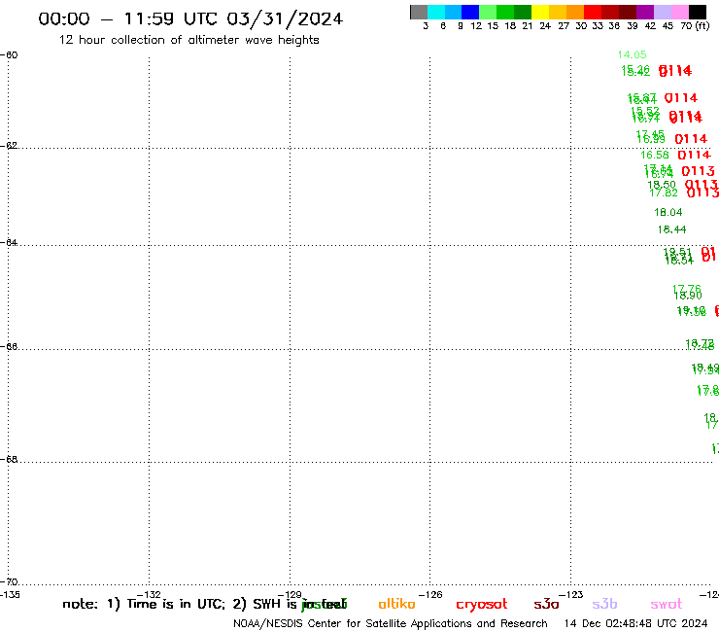Click the 'swot' satellite legend label
The width and height of the screenshot is (719, 632).
[667, 605]
